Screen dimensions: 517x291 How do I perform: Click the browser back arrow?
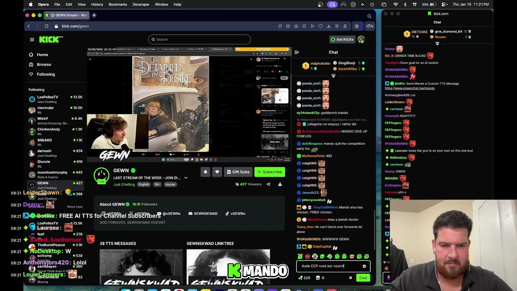click(28, 26)
